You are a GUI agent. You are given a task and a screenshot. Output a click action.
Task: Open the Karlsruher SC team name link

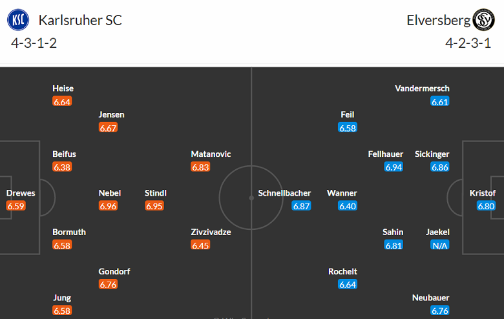80,20
